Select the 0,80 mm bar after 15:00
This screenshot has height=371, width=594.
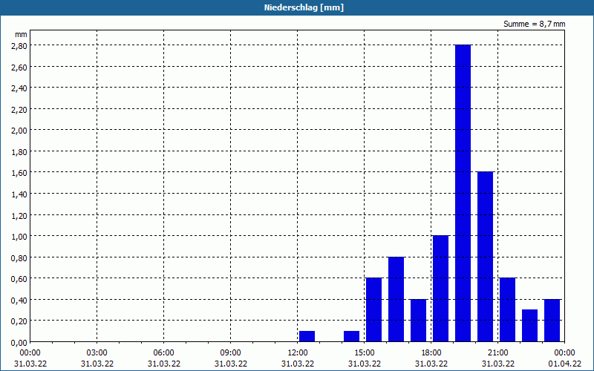[x=396, y=299]
